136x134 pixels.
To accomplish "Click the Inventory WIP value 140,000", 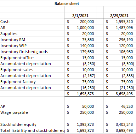I will point(87,46).
